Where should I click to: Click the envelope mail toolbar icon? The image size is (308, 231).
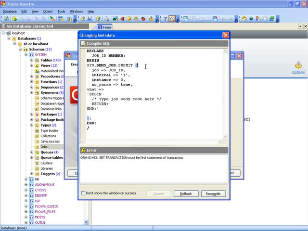point(265,19)
